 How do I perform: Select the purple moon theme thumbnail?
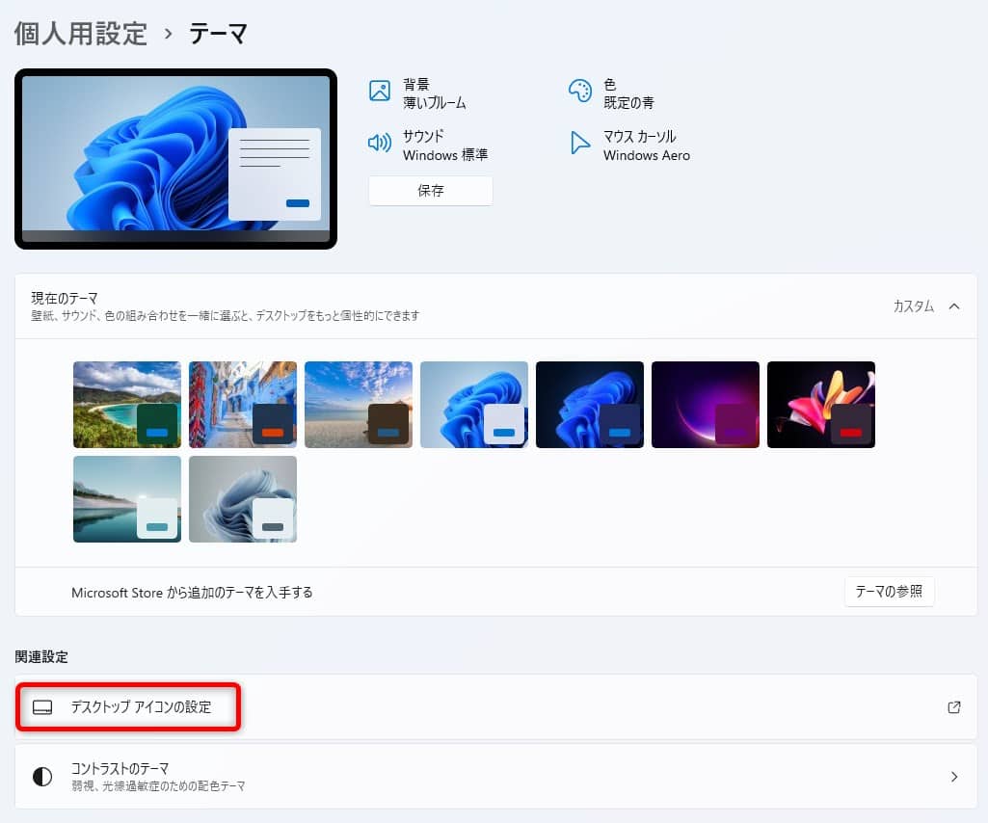(705, 404)
